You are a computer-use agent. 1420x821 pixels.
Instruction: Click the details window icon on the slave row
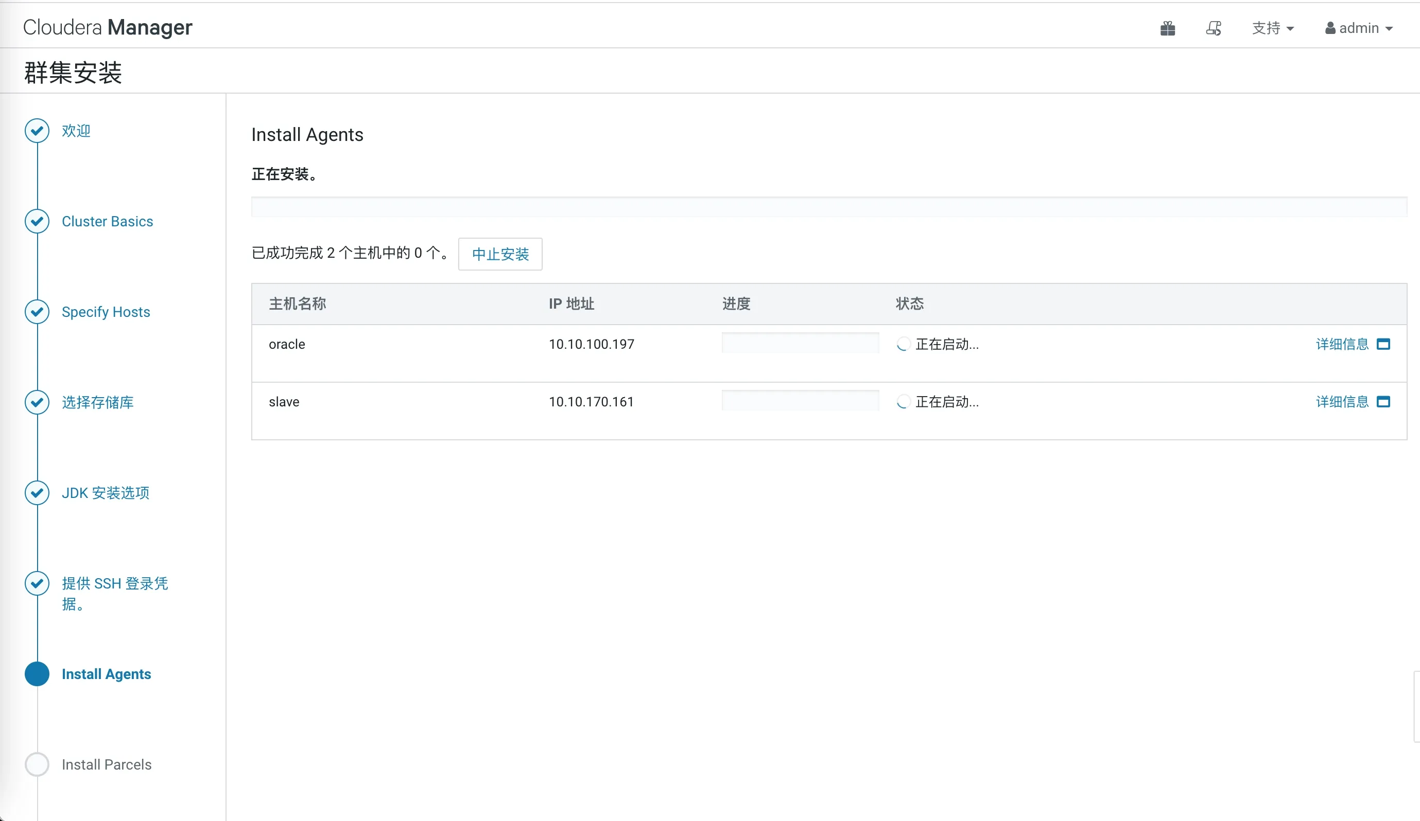tap(1384, 401)
